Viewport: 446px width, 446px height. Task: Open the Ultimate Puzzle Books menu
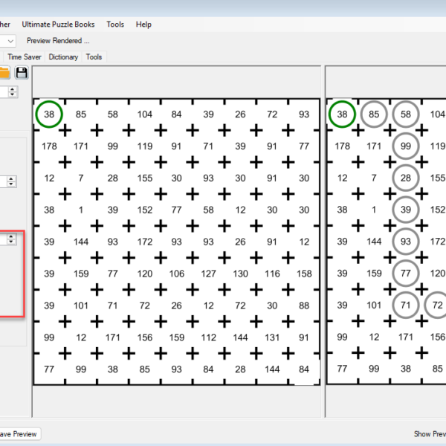point(58,25)
